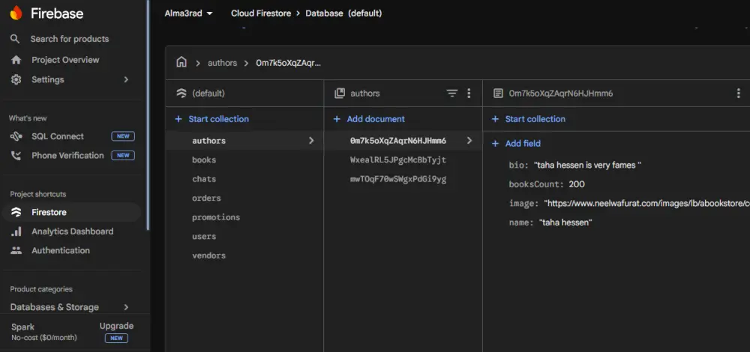750x352 pixels.
Task: Expand Databases & Storage category
Action: pyautogui.click(x=126, y=307)
